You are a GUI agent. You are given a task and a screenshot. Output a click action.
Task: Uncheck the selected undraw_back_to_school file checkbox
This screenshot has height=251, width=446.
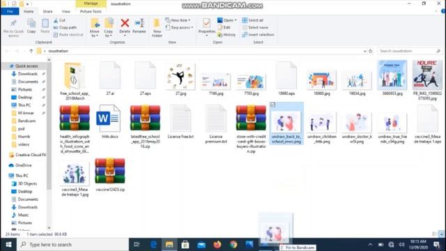click(272, 105)
